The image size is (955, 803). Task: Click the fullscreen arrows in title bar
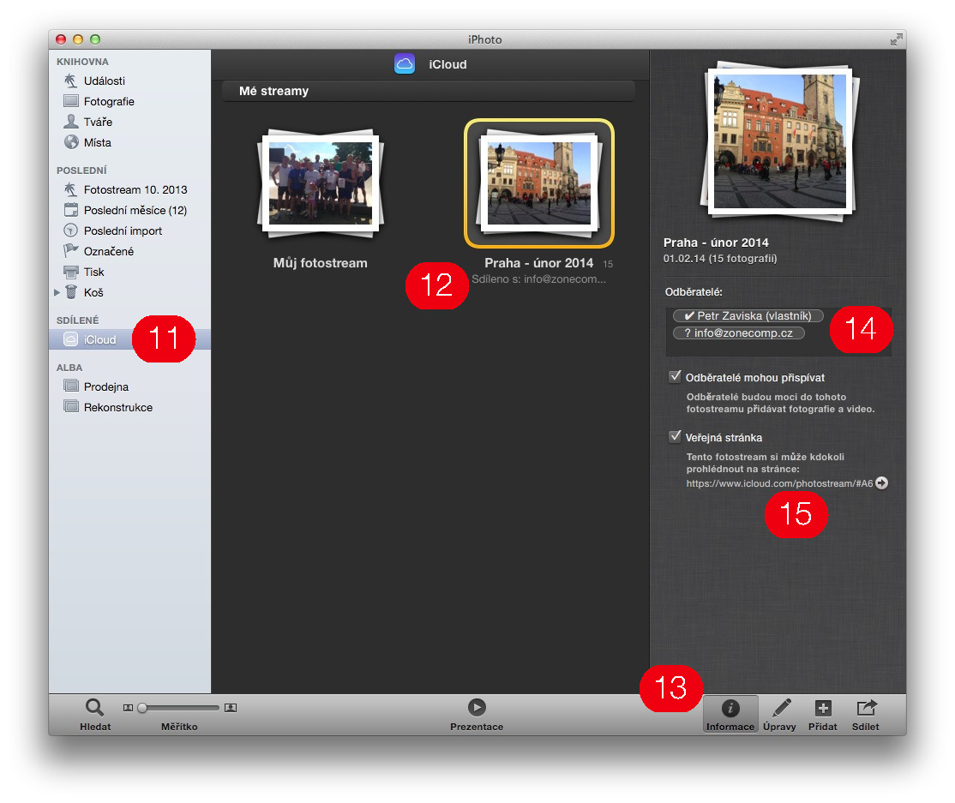(x=896, y=39)
